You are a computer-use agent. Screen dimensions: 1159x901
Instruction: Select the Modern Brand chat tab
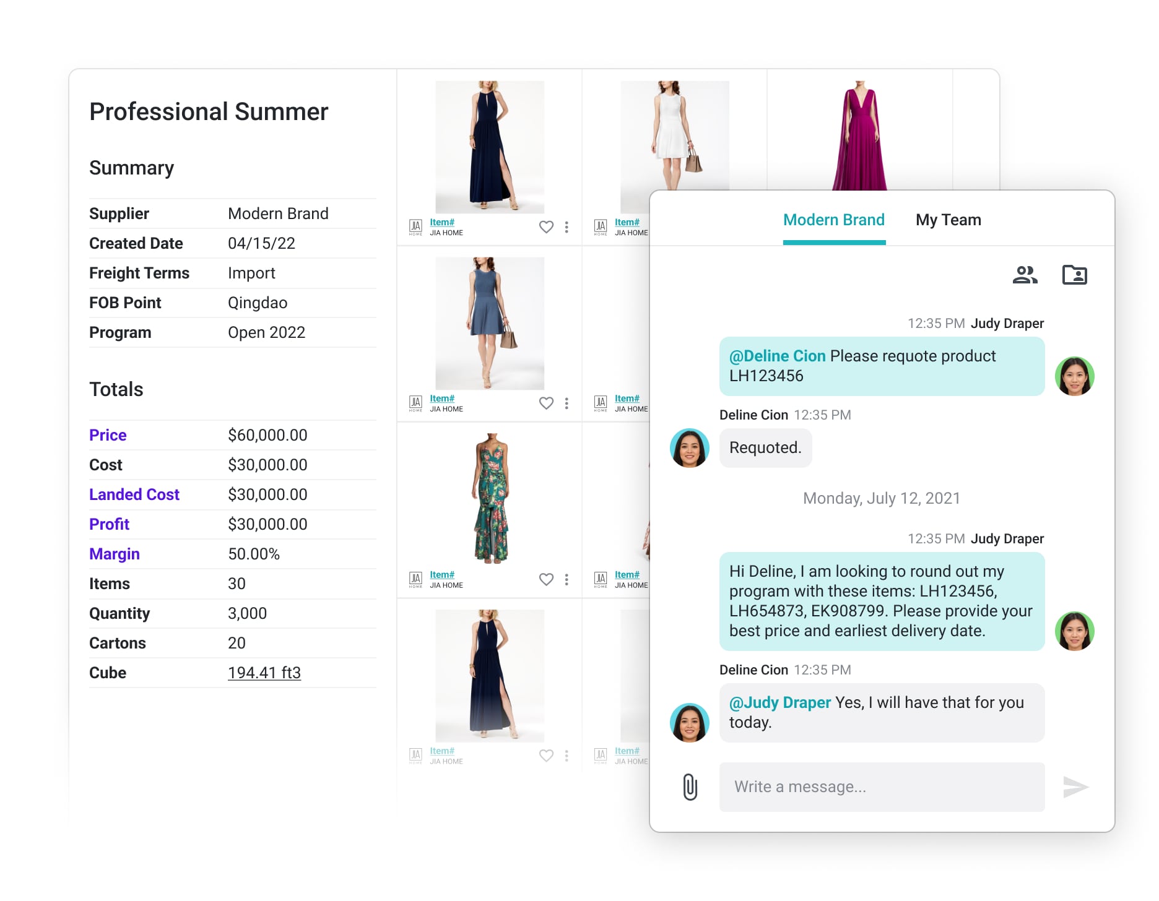833,220
